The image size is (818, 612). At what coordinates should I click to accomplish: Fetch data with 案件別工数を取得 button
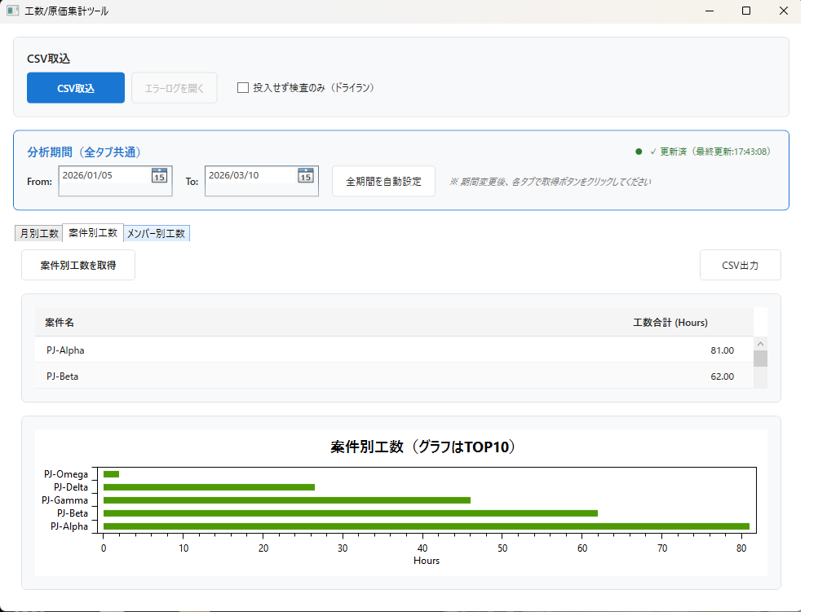[78, 266]
